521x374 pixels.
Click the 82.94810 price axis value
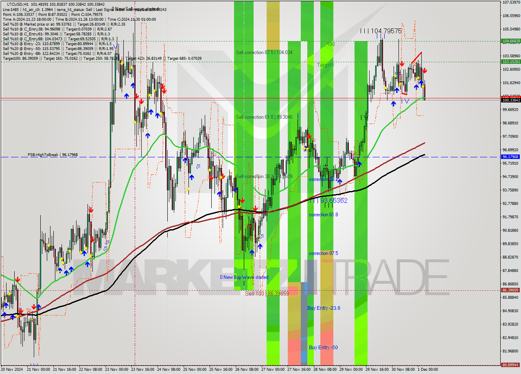point(511,338)
